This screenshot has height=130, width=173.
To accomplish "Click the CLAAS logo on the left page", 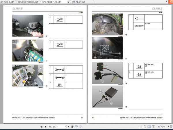I will 17,8.
